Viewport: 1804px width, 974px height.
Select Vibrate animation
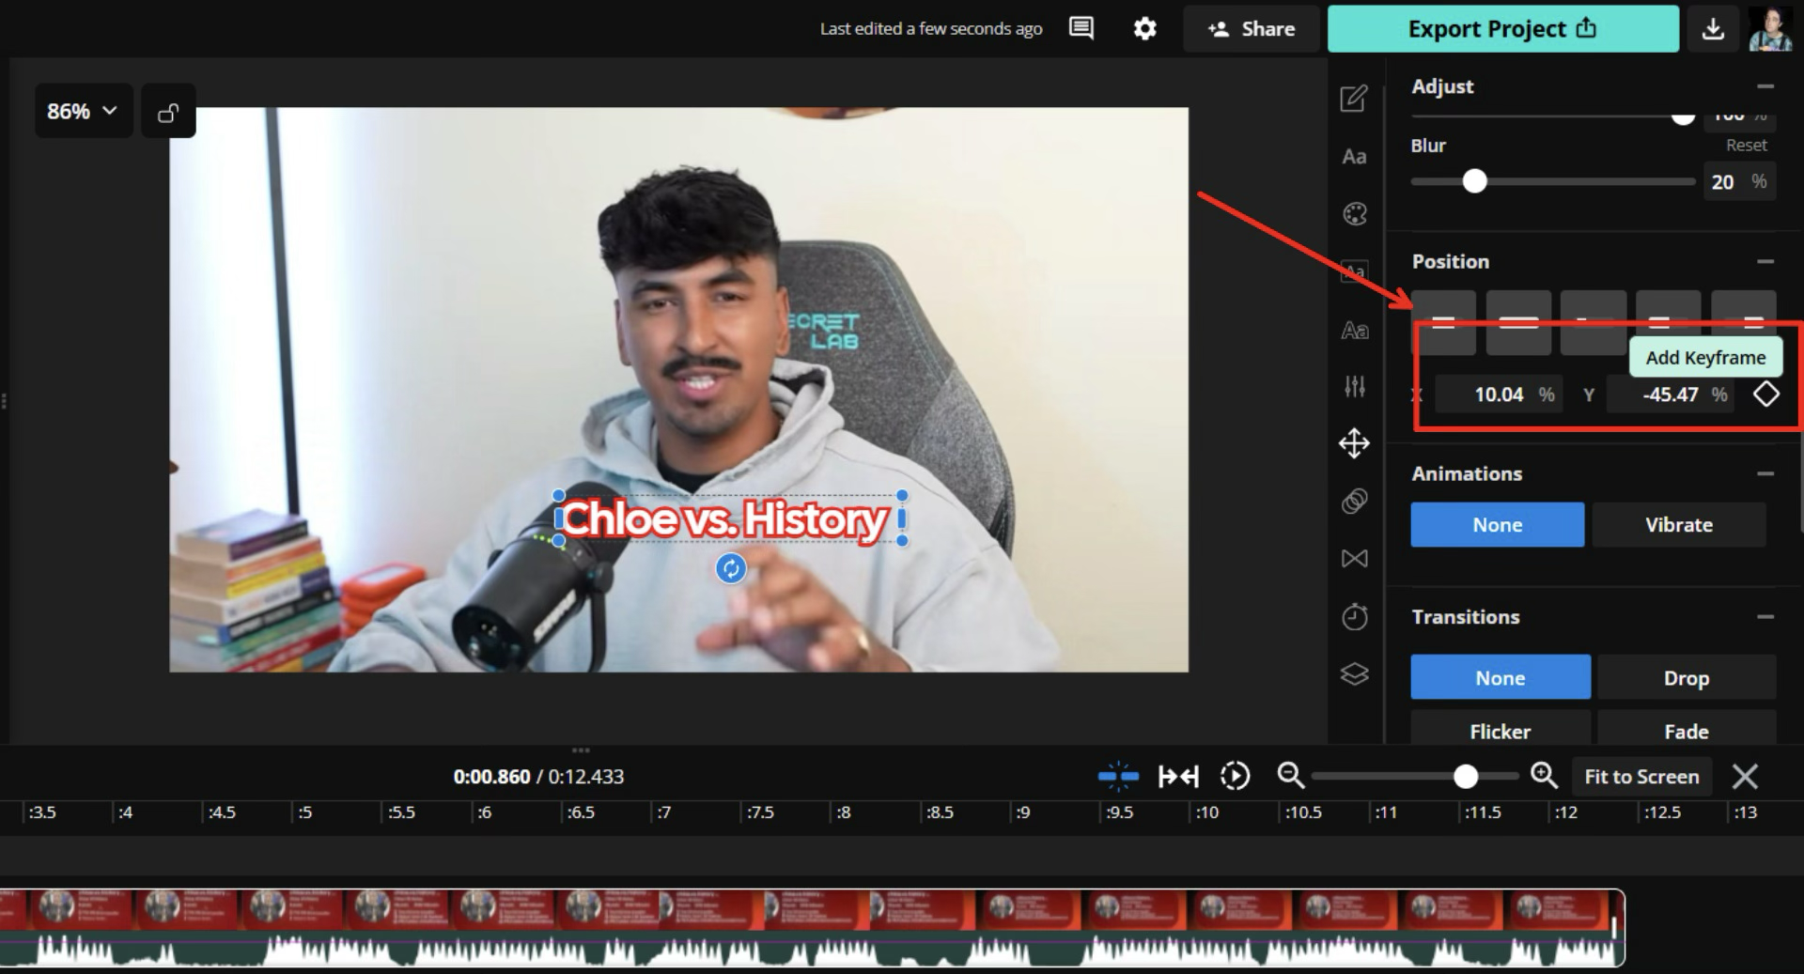coord(1678,525)
